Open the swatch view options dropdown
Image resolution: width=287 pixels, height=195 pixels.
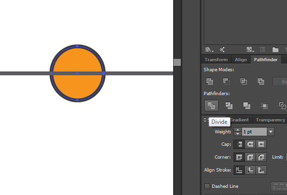coord(250,49)
